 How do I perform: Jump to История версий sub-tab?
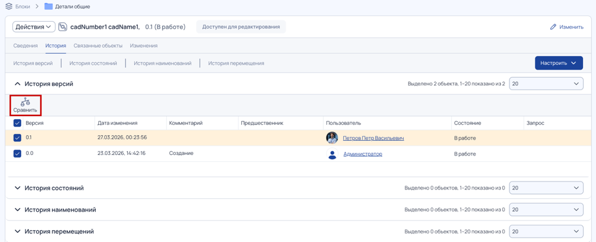(x=33, y=64)
